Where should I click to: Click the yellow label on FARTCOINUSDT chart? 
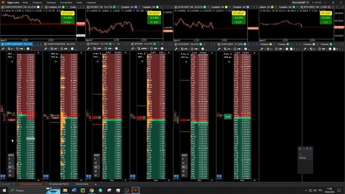pyautogui.click(x=67, y=13)
